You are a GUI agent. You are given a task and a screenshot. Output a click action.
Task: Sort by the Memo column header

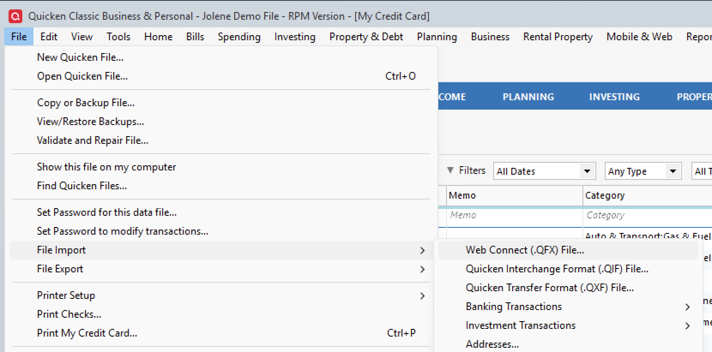pyautogui.click(x=515, y=196)
